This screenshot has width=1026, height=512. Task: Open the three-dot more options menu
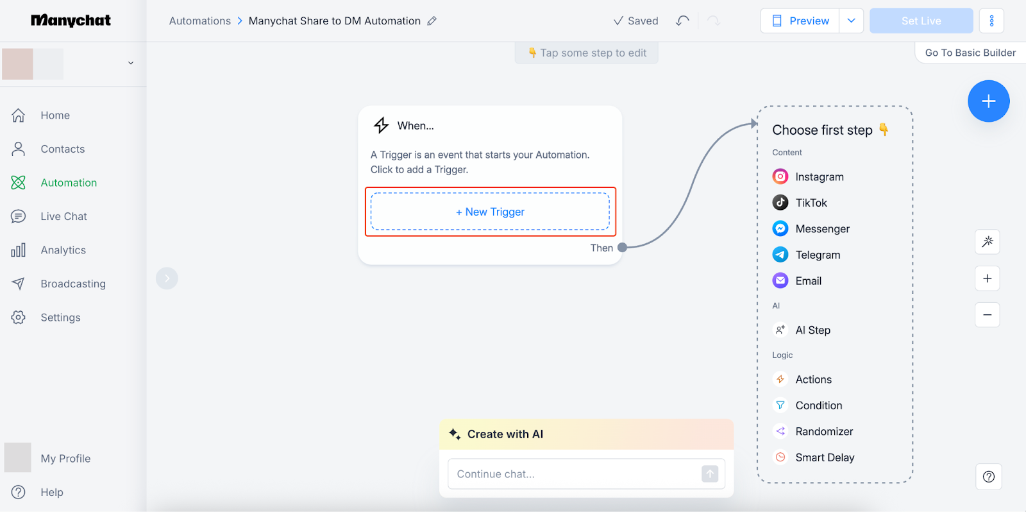[991, 21]
